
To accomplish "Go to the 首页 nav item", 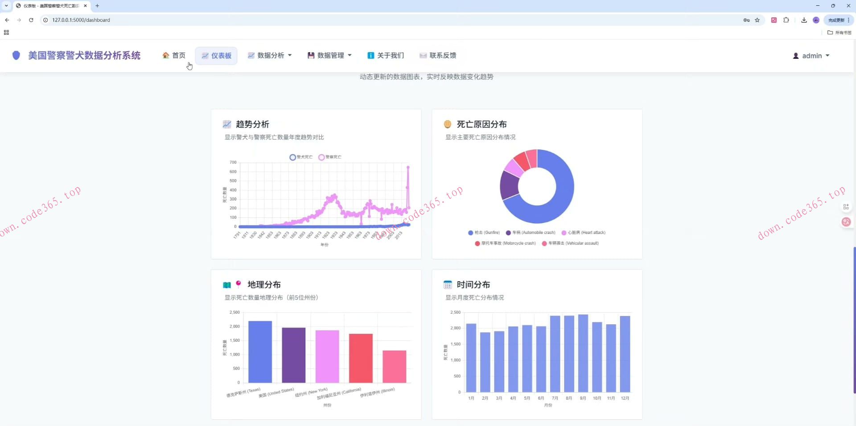I will pos(174,56).
